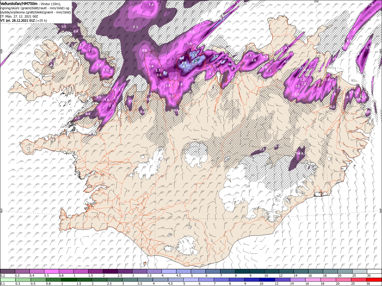
Task: Click the 5.2 precipitation value label
Action: pos(222,62)
